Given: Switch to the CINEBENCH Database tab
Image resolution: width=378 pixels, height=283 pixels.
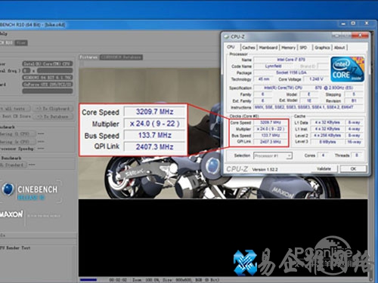Looking at the screenshot, I should (x=121, y=57).
